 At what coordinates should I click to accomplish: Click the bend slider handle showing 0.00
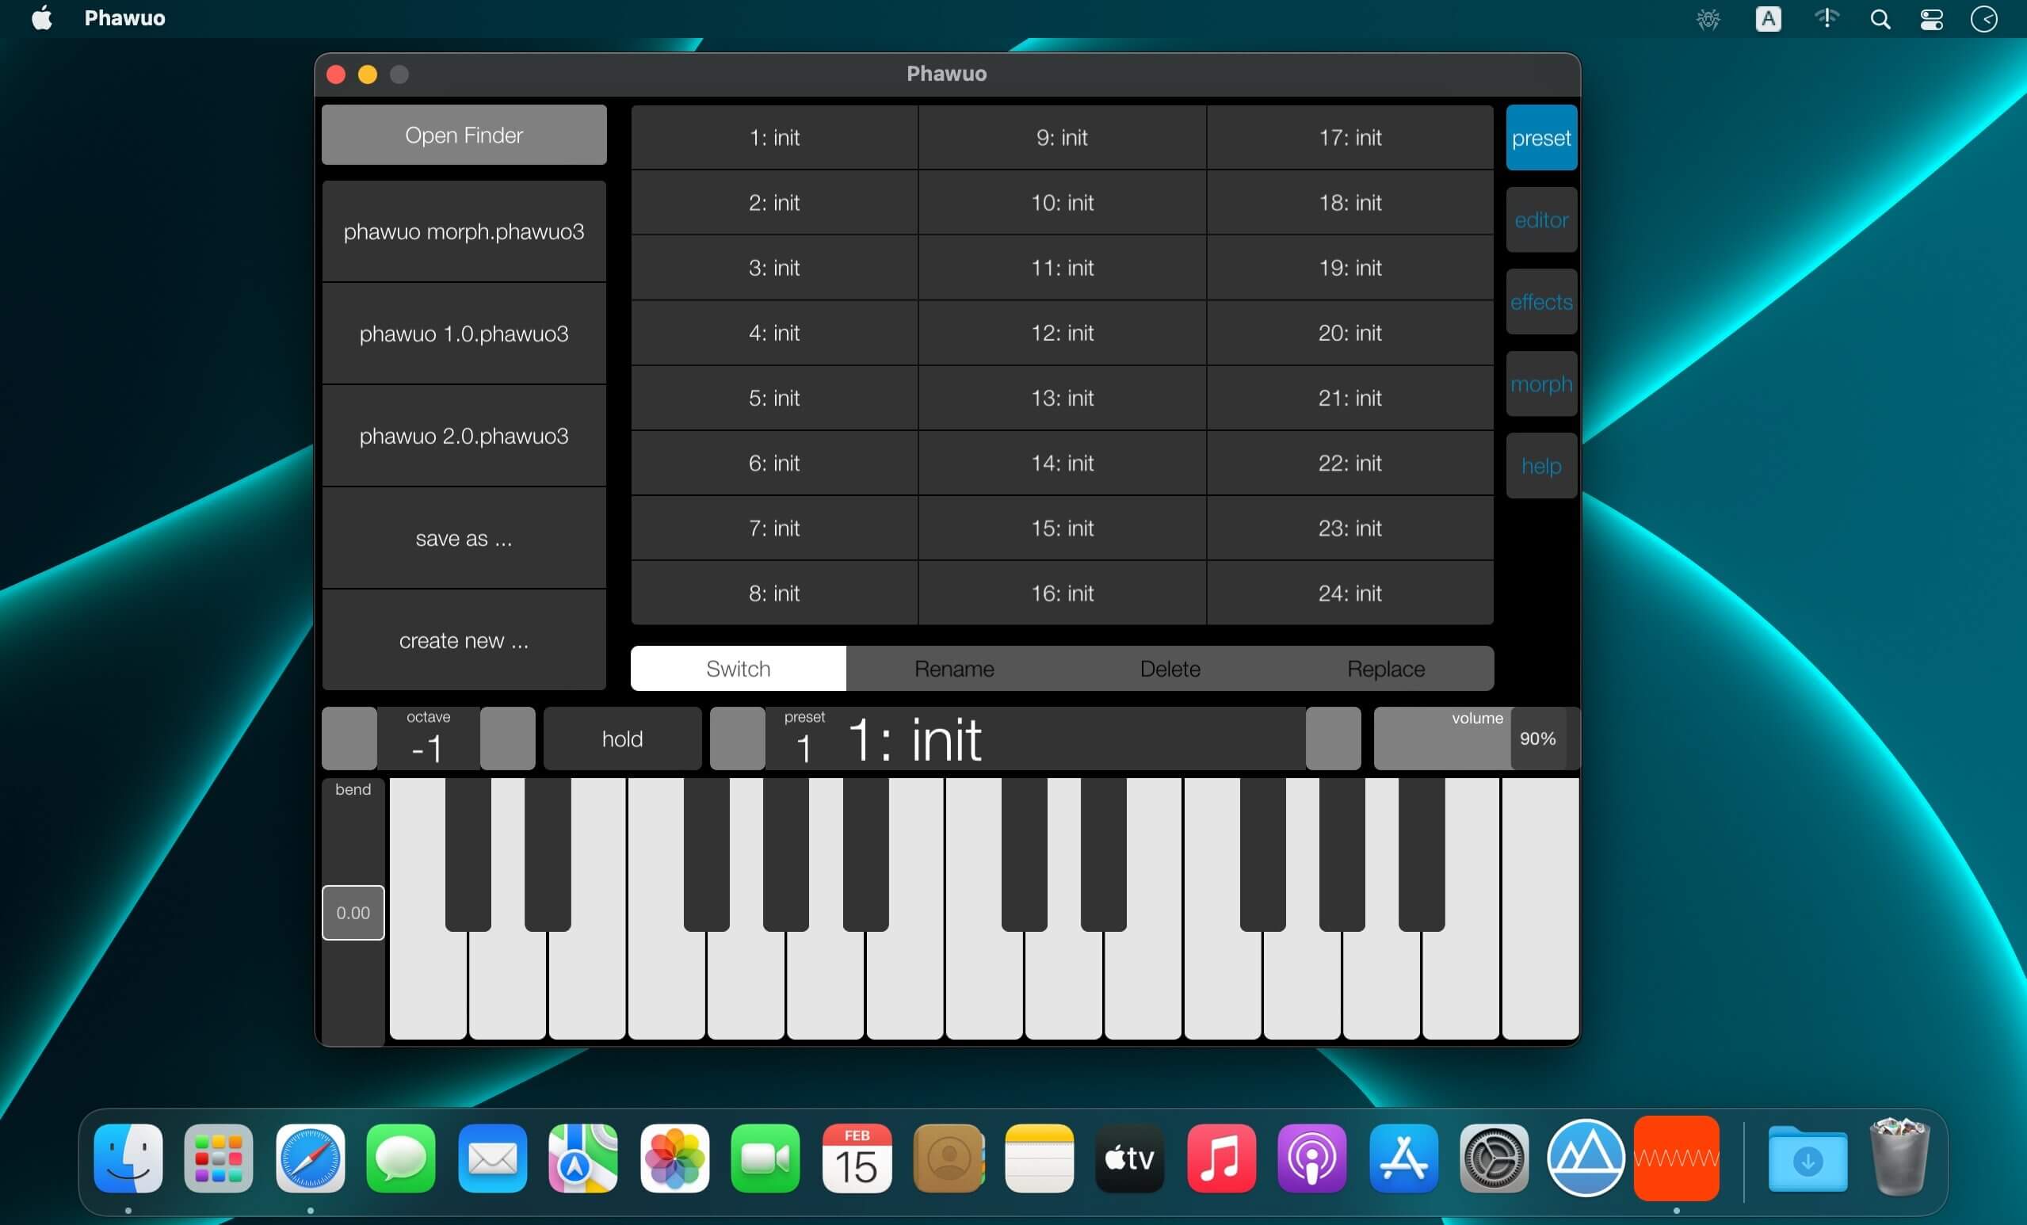point(353,912)
